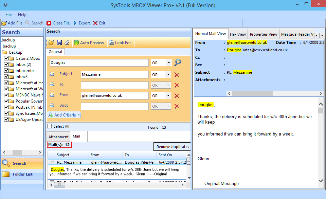326x199 pixels.
Task: Open saved search with folder icon
Action: 51,43
